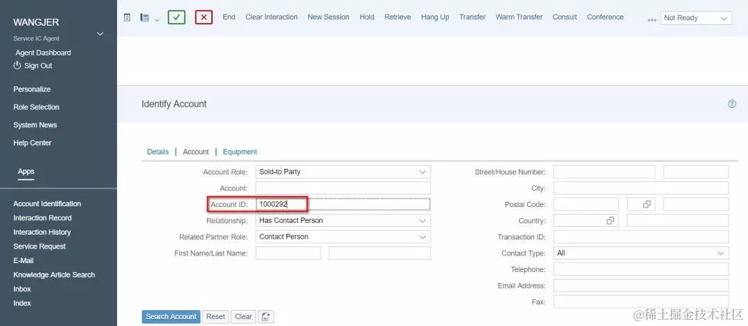Click Transfer in the toolbar
The image size is (748, 326).
[472, 17]
